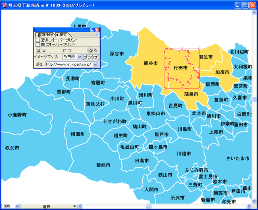This screenshot has width=258, height=210.
Task: Collapse the attributes palette with its minimize button
Action: coord(92,30)
